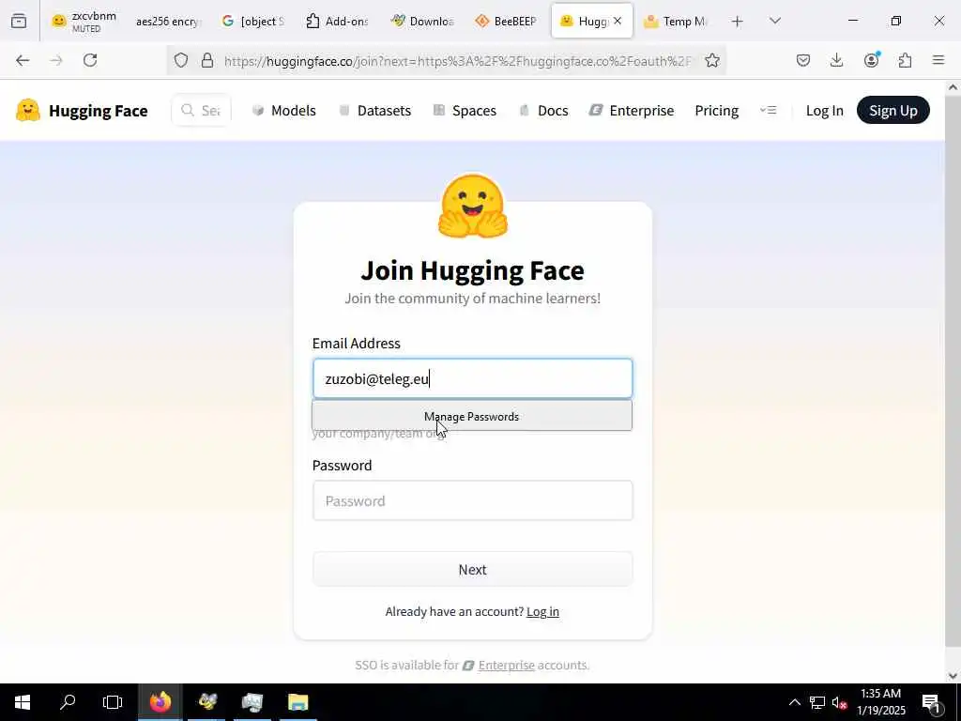Close the Hugging Face tab
The width and height of the screenshot is (961, 721).
(x=618, y=21)
